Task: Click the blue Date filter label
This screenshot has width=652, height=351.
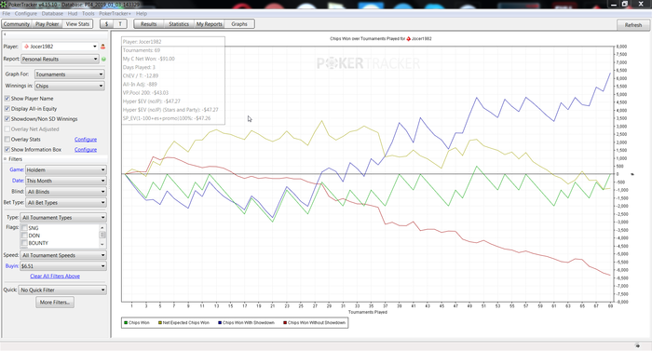Action: pyautogui.click(x=18, y=181)
